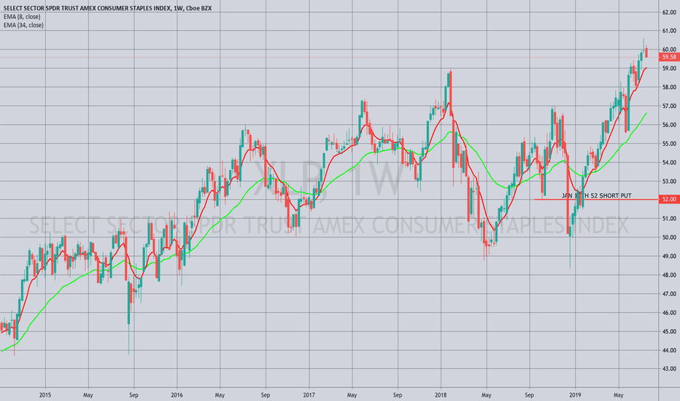Click the 45.00 price axis label

pyautogui.click(x=669, y=332)
